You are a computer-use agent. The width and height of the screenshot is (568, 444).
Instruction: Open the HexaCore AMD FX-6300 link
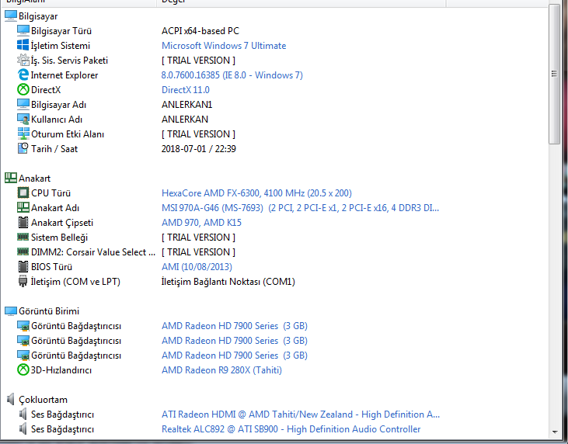256,193
